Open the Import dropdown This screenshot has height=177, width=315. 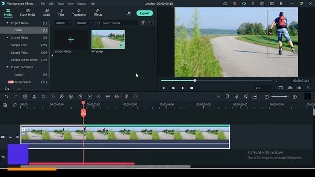tap(63, 23)
